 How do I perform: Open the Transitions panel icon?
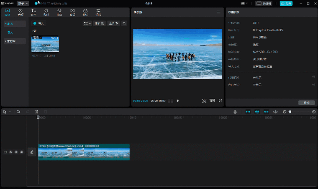pyautogui.click(x=72, y=12)
